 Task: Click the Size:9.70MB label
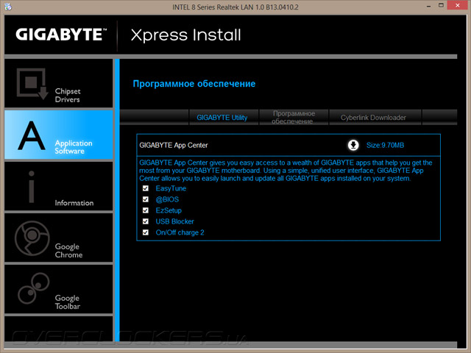point(385,146)
